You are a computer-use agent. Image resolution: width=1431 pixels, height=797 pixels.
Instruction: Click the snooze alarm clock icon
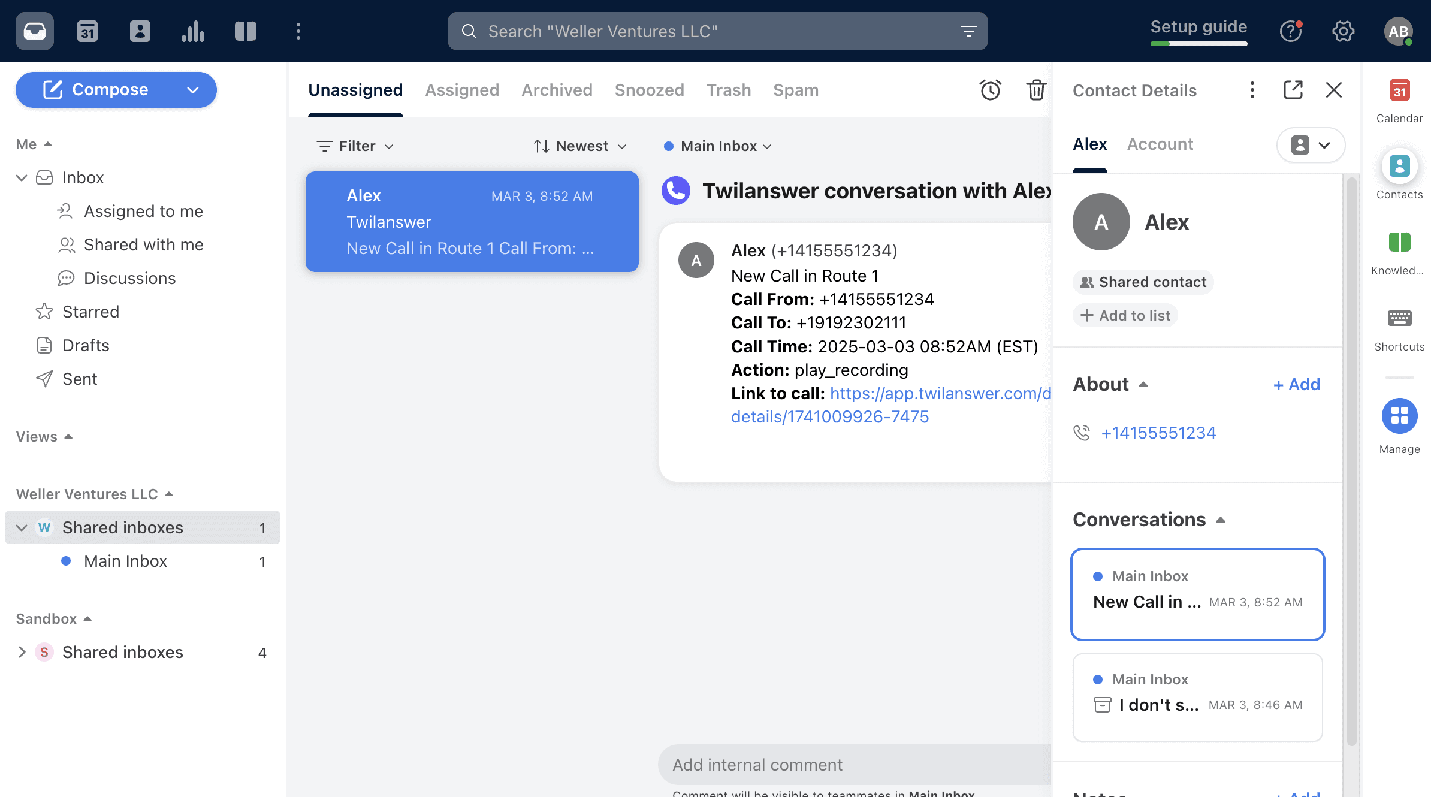tap(990, 90)
